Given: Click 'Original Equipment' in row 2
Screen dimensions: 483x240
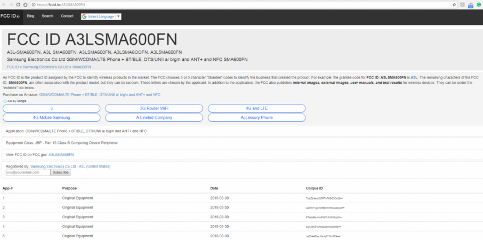Looking at the screenshot, I should (78, 207).
